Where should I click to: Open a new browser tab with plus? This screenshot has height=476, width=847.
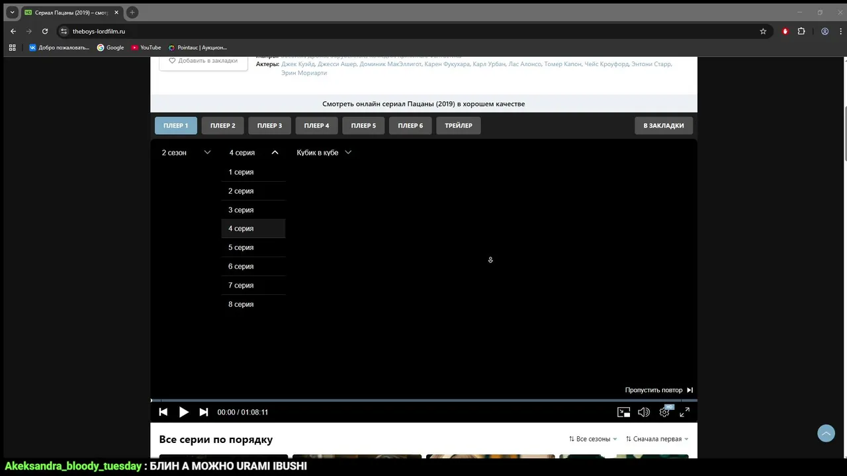[x=132, y=13]
